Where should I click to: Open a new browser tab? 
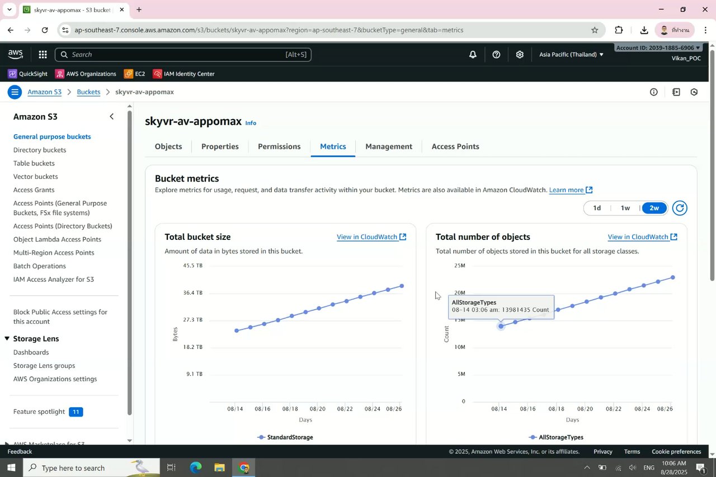pos(139,10)
